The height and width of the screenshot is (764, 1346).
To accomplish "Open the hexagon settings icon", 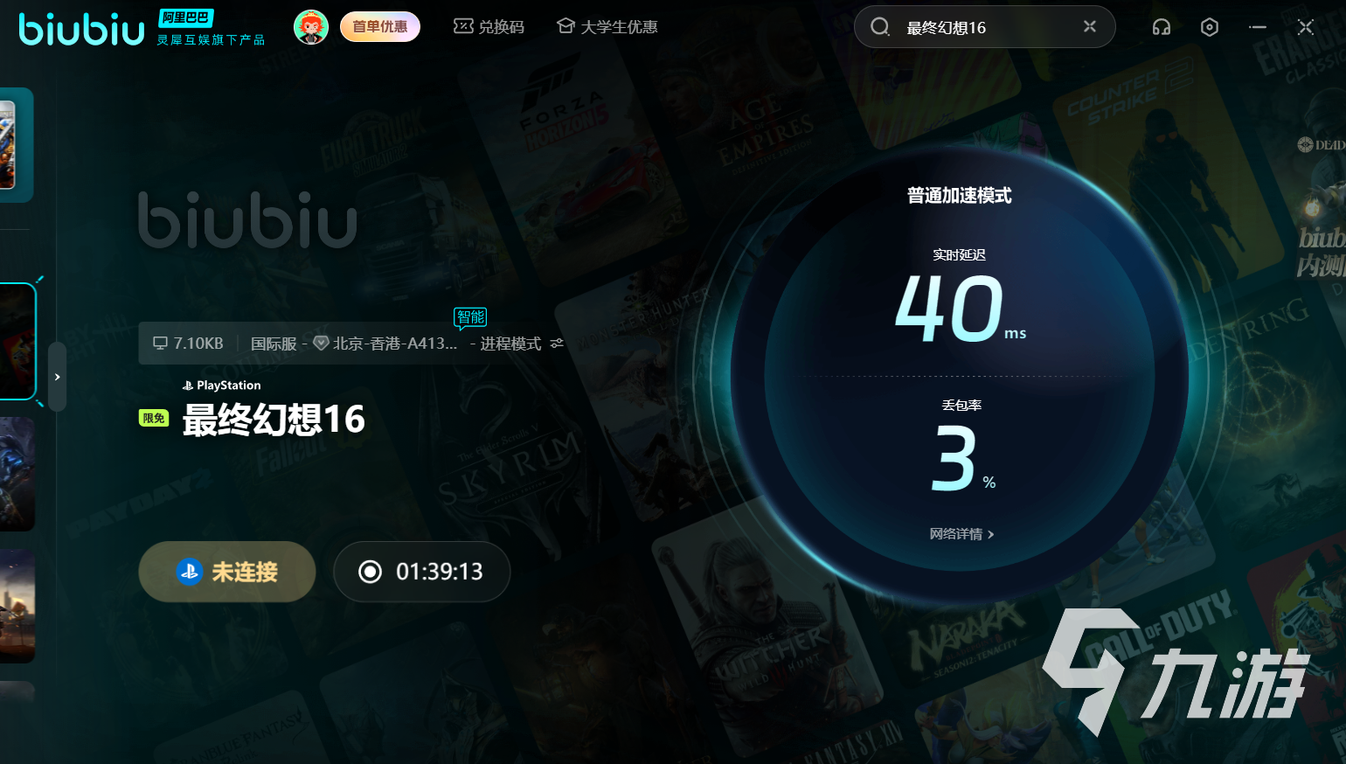I will point(1209,27).
